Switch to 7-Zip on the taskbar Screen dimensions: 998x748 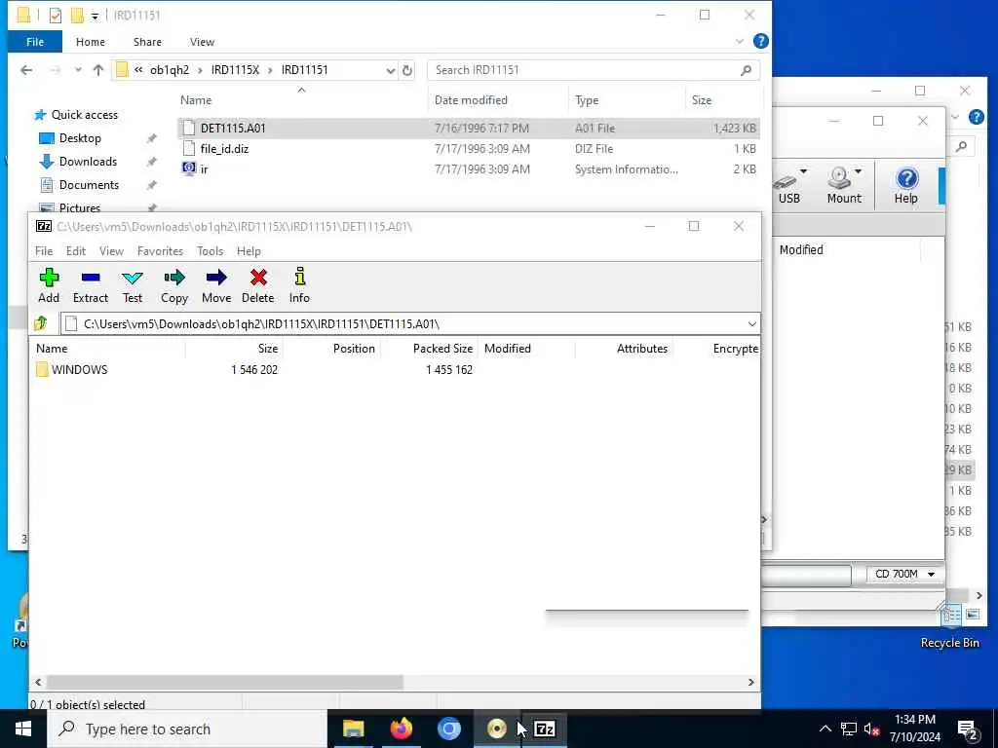[544, 729]
